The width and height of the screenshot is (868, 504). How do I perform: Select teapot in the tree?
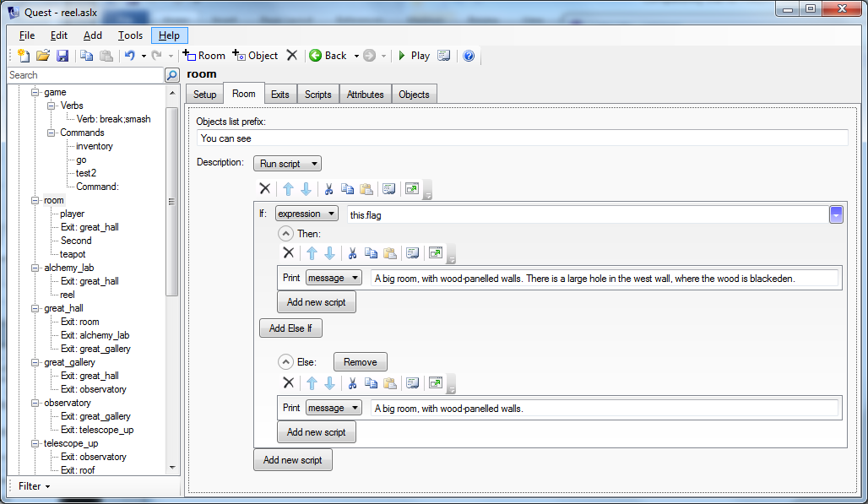(x=73, y=254)
